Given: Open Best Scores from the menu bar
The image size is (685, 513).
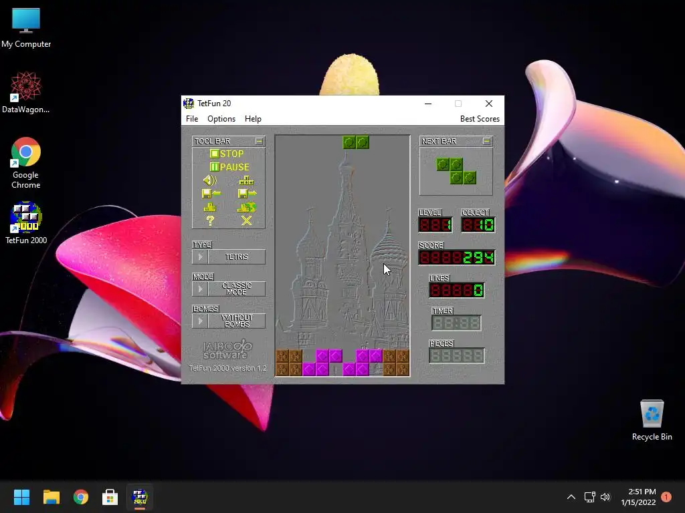Looking at the screenshot, I should pyautogui.click(x=480, y=119).
